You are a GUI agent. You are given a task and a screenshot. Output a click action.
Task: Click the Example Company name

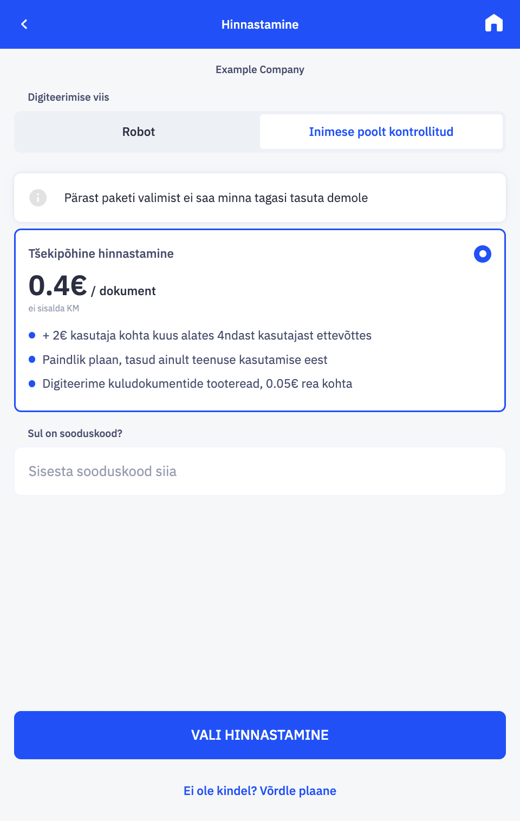[x=260, y=69]
